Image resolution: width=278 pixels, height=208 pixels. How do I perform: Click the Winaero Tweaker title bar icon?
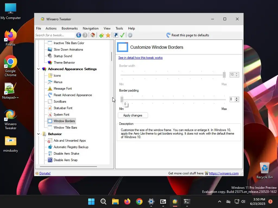(x=42, y=19)
